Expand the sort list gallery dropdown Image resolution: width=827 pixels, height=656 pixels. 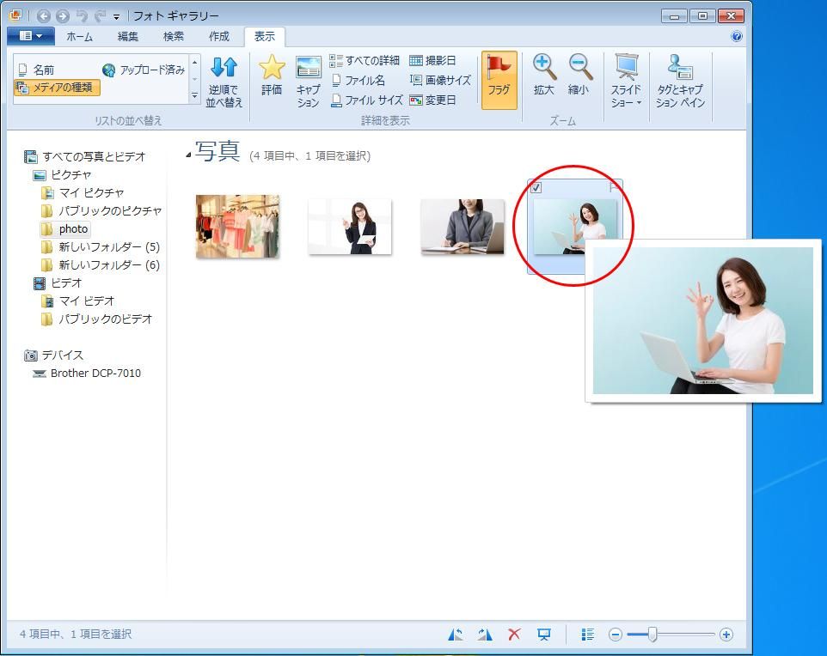(x=194, y=95)
